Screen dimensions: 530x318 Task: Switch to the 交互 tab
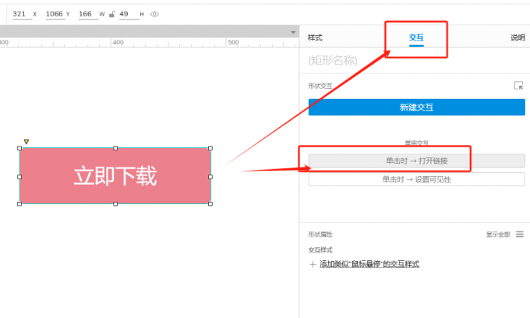tap(416, 37)
